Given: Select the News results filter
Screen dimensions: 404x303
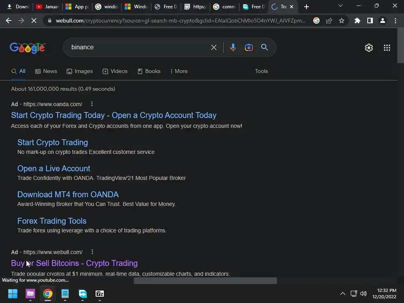Looking at the screenshot, I should (x=46, y=71).
